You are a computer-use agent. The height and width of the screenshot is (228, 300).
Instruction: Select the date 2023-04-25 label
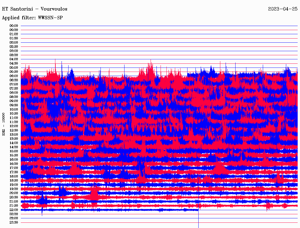click(283, 9)
